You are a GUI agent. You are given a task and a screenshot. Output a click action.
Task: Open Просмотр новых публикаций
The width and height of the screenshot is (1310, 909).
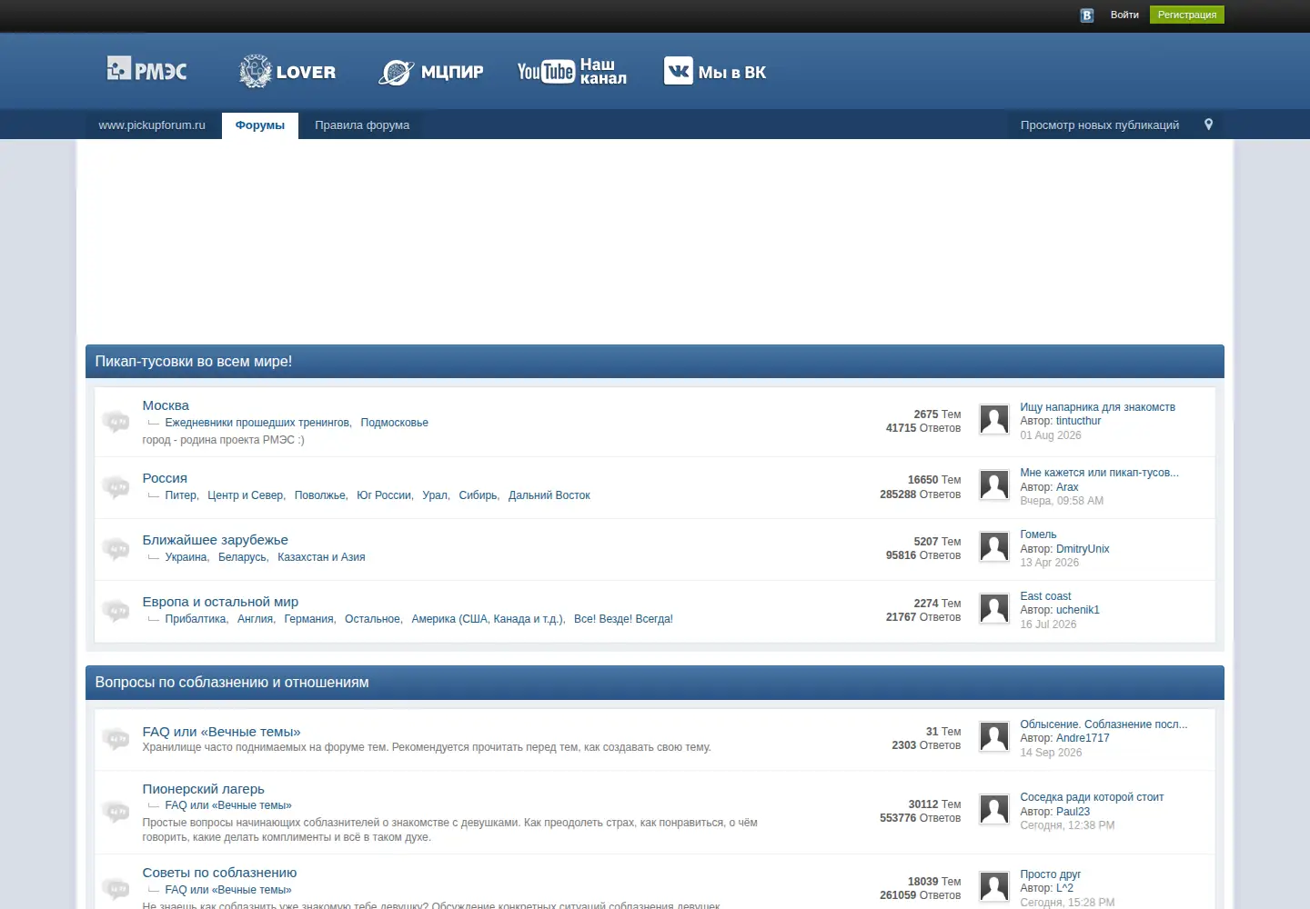pyautogui.click(x=1100, y=125)
